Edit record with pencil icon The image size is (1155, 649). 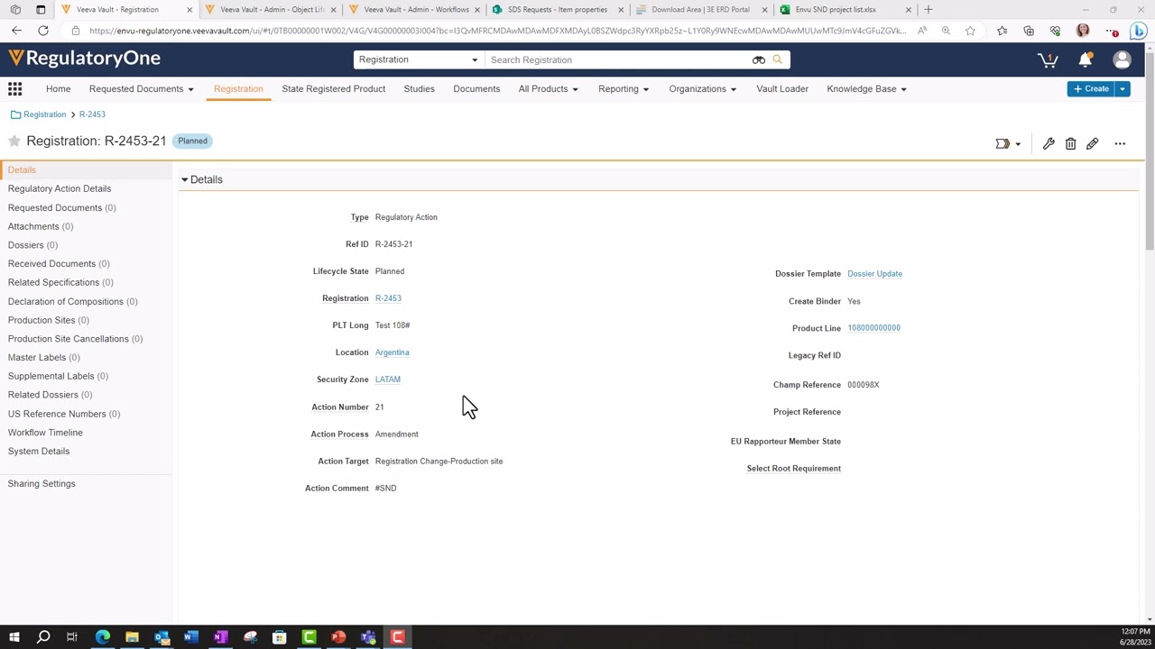coord(1092,144)
